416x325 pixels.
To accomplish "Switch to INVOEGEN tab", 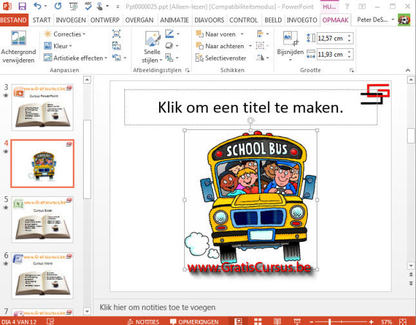I will tap(71, 20).
